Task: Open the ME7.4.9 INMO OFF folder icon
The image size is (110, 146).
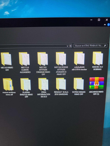Action: coord(6,59)
